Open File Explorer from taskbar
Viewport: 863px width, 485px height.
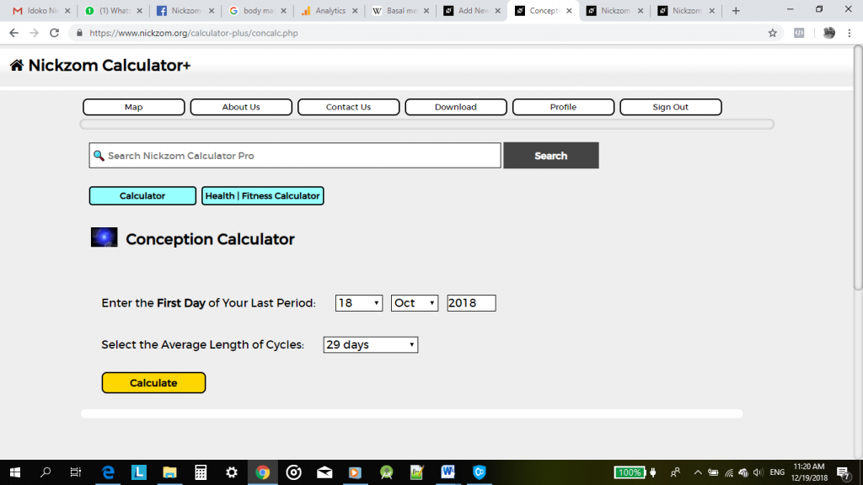[x=169, y=472]
